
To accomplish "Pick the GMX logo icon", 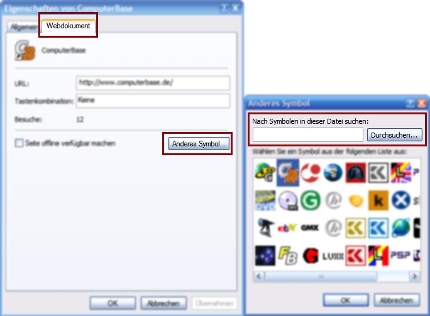I will pos(310,228).
